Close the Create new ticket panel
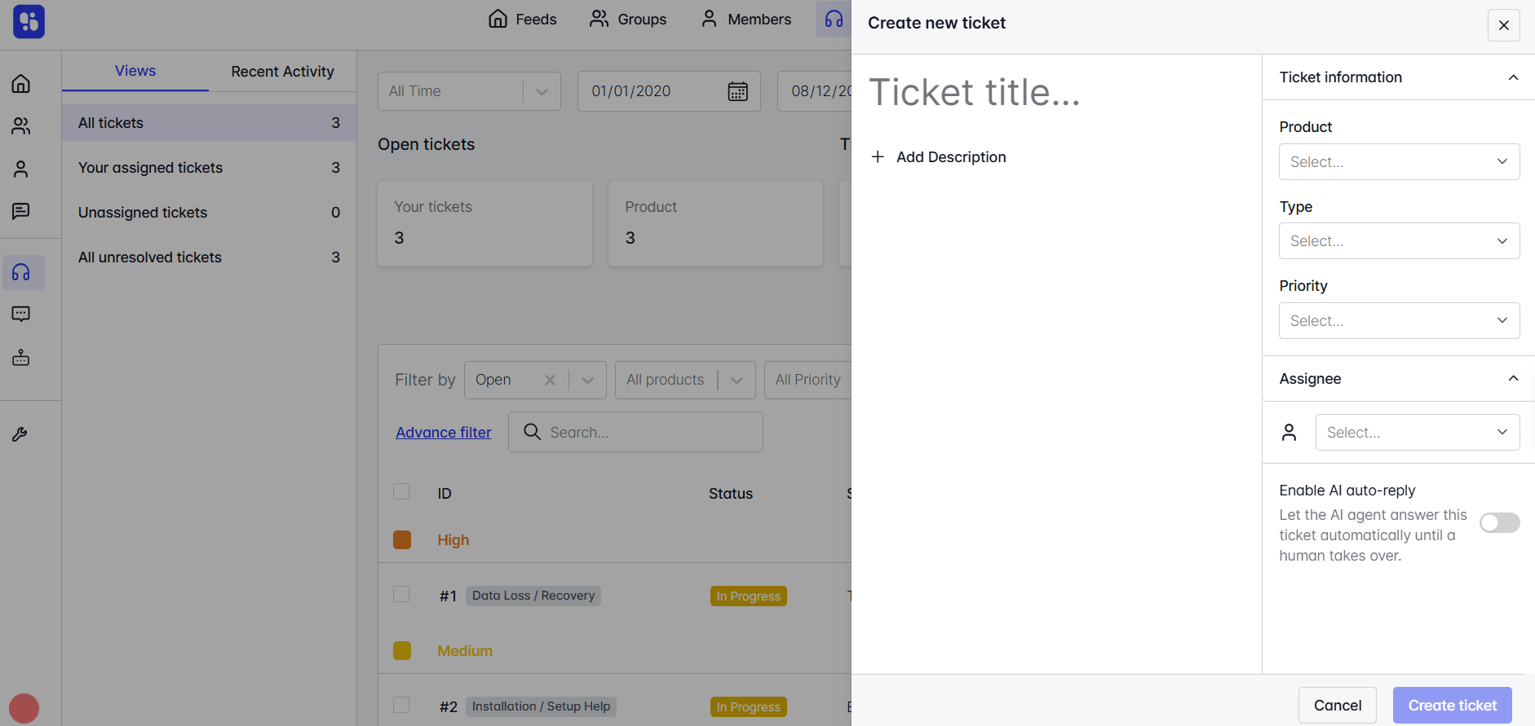Viewport: 1535px width, 726px height. click(1503, 25)
